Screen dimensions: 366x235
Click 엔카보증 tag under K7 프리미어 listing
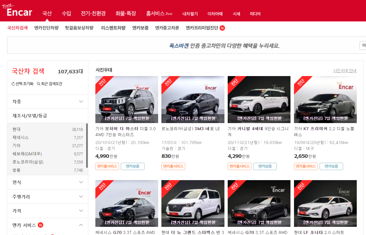click(x=331, y=166)
